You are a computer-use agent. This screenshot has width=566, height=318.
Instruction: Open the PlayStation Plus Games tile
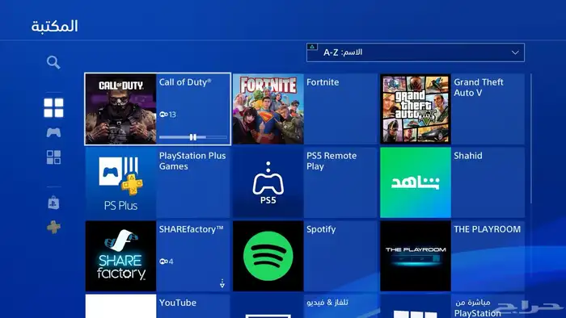pos(158,182)
